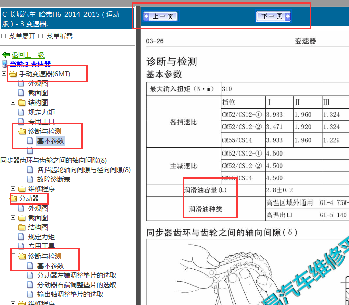This screenshot has height=305, width=349.
Task: Expand 截面图 node under 分动器
Action: 13,218
